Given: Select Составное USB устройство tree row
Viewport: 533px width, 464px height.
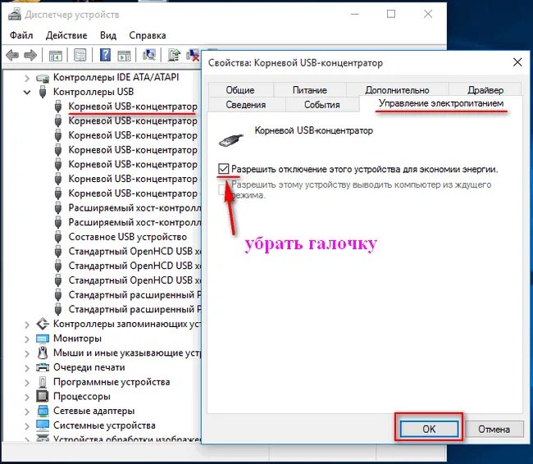Looking at the screenshot, I should [x=128, y=237].
